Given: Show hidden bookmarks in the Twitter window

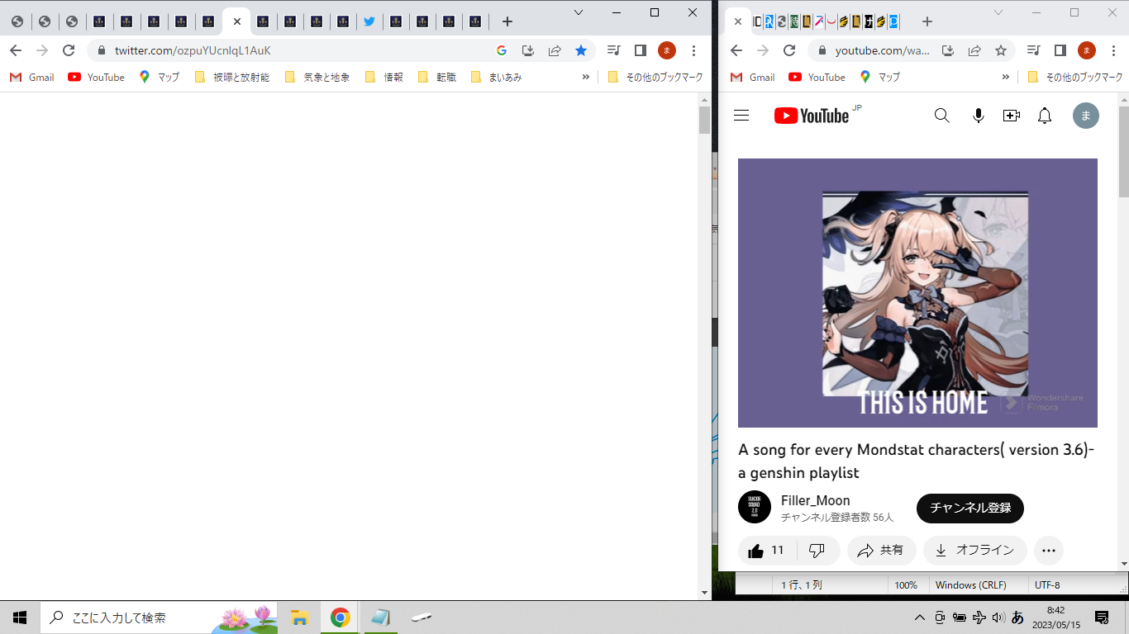Looking at the screenshot, I should click(x=586, y=77).
